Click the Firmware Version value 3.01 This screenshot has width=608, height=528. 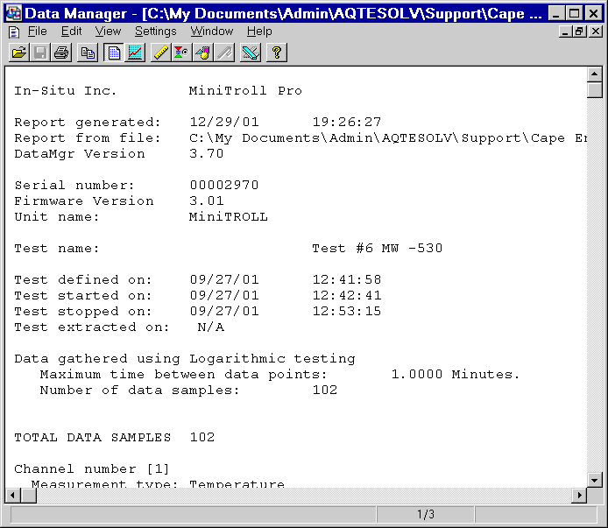tap(206, 201)
